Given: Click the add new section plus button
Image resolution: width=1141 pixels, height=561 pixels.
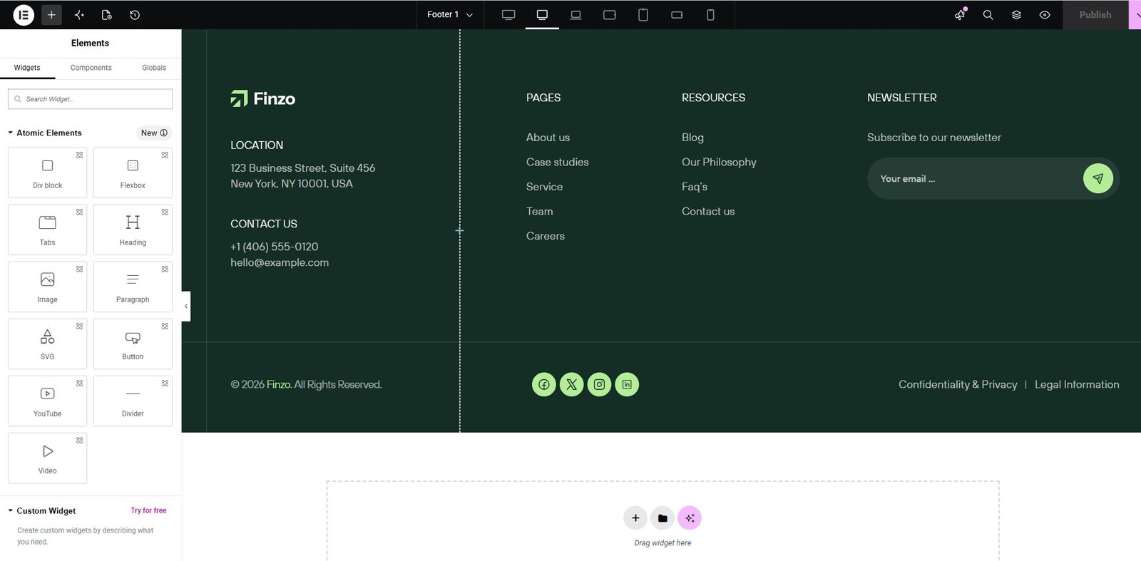Looking at the screenshot, I should pos(635,518).
